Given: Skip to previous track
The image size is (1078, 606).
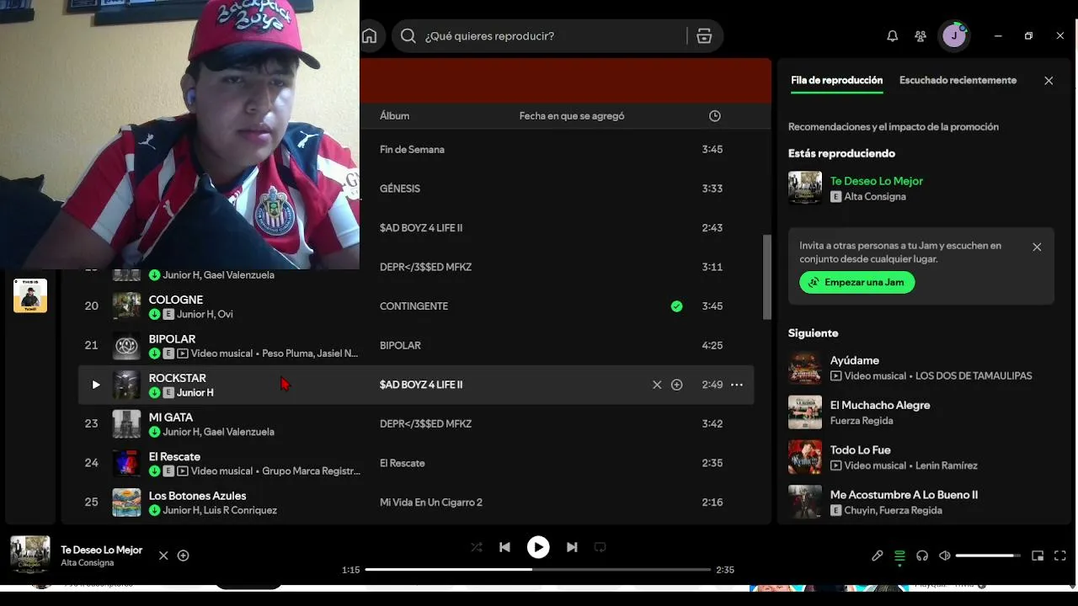Looking at the screenshot, I should (504, 547).
